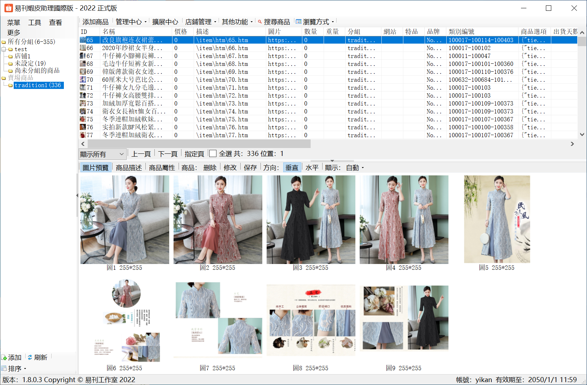The image size is (587, 385).
Task: Select the 圖5 product image thumbnail
Action: coord(497,220)
